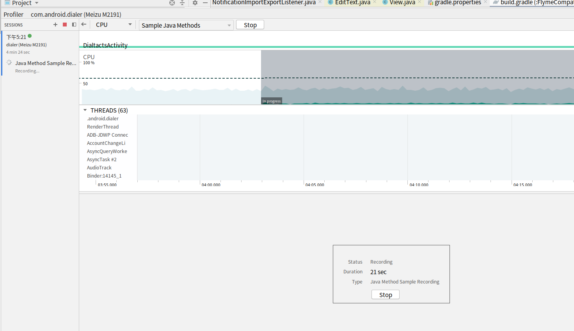
Task: Switch to the EditText.java tab
Action: 353,2
